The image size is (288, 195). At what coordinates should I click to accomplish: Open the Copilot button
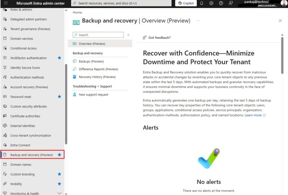click(186, 3)
